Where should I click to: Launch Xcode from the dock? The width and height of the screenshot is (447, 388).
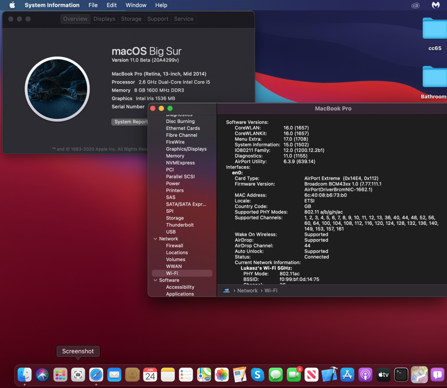click(329, 375)
